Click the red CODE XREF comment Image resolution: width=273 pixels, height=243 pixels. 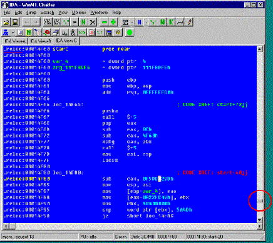pos(212,172)
